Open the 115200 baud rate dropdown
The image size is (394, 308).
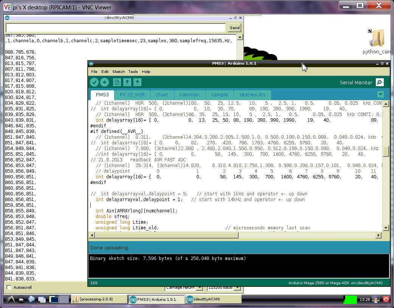tap(223, 288)
